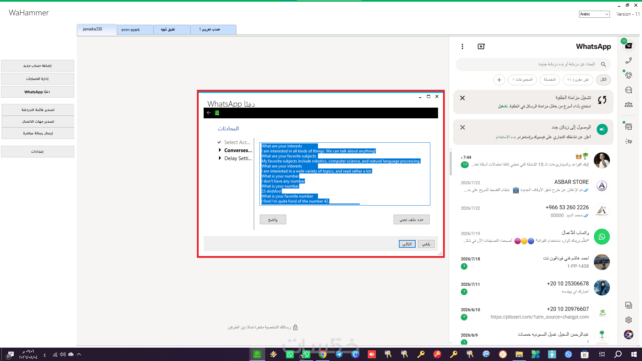Screen dimensions: 642x361
Task: Filter chats by المفضلة
Action: tap(550, 80)
